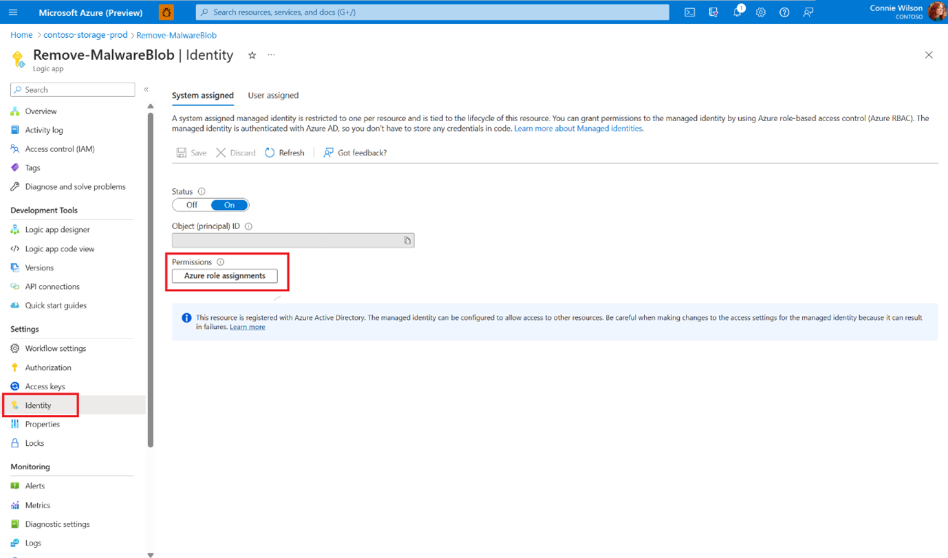The image size is (948, 558).
Task: Open Logic app designer in sidebar
Action: coord(57,230)
